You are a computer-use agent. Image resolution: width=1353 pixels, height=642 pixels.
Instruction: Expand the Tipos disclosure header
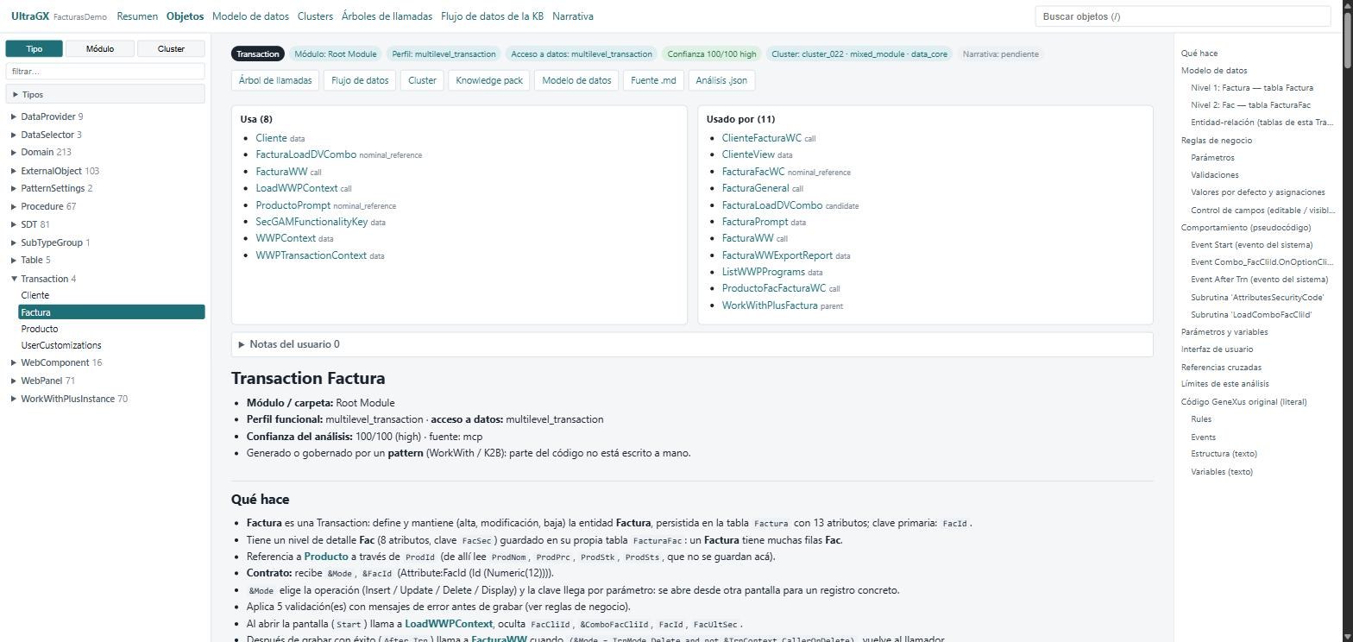(x=105, y=94)
